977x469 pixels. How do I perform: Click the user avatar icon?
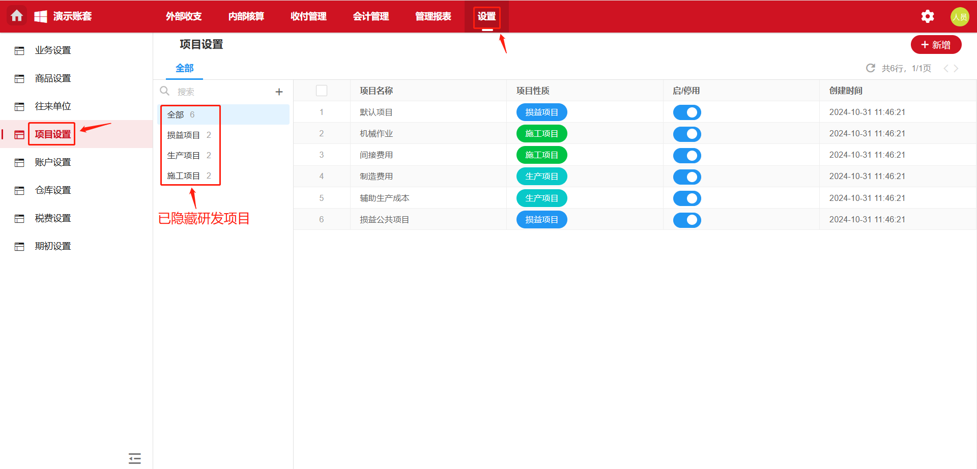click(x=959, y=17)
